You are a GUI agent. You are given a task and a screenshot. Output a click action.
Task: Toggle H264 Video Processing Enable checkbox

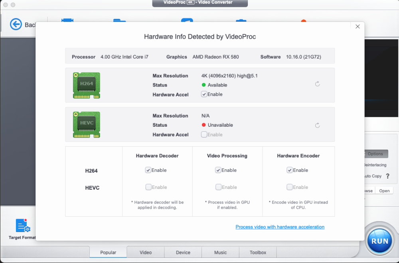point(218,170)
